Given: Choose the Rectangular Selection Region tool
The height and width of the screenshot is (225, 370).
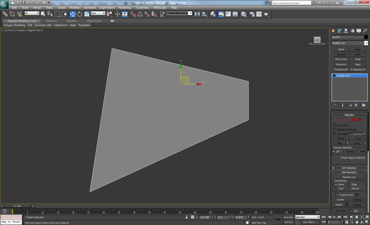Looking at the screenshot, I should coord(57,14).
